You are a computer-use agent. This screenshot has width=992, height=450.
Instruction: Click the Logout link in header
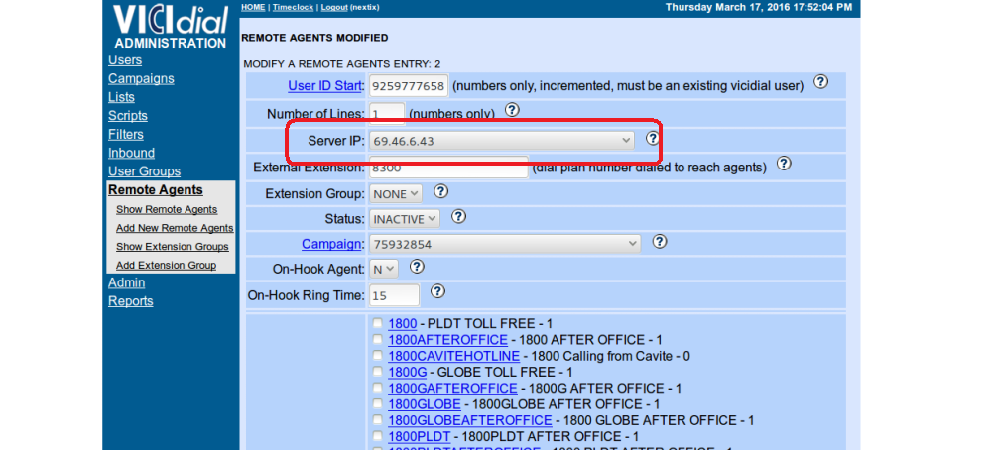[x=334, y=7]
